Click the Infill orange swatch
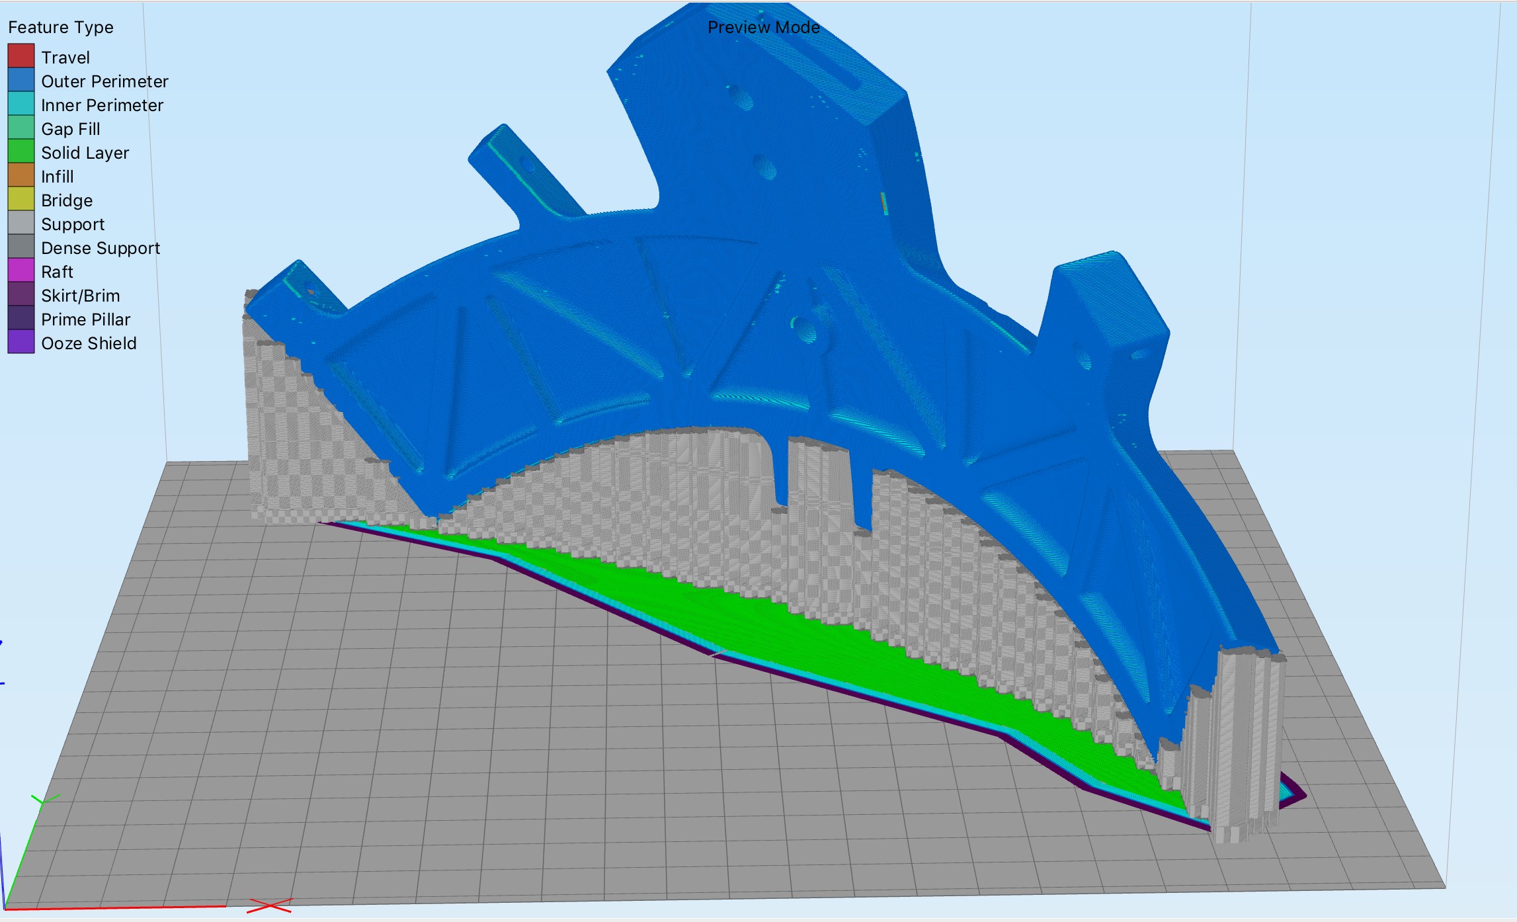The height and width of the screenshot is (922, 1517). [21, 175]
